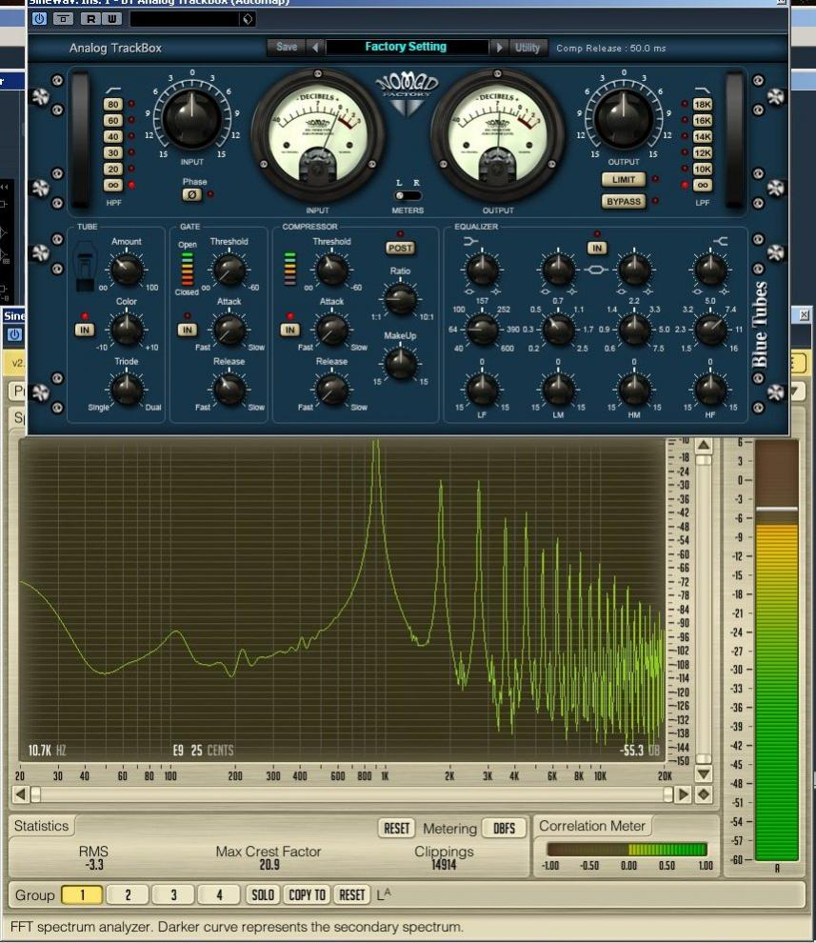Go to next preset with right arrow
Viewport: 816px width, 943px height.
point(498,48)
